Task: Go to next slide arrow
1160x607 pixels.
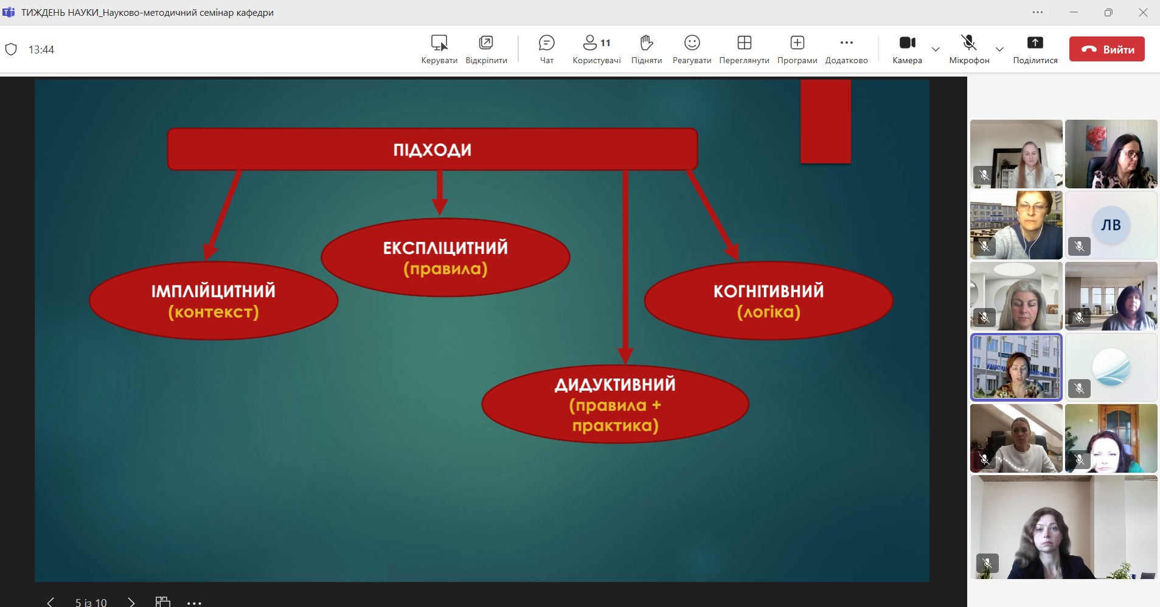Action: tap(131, 602)
